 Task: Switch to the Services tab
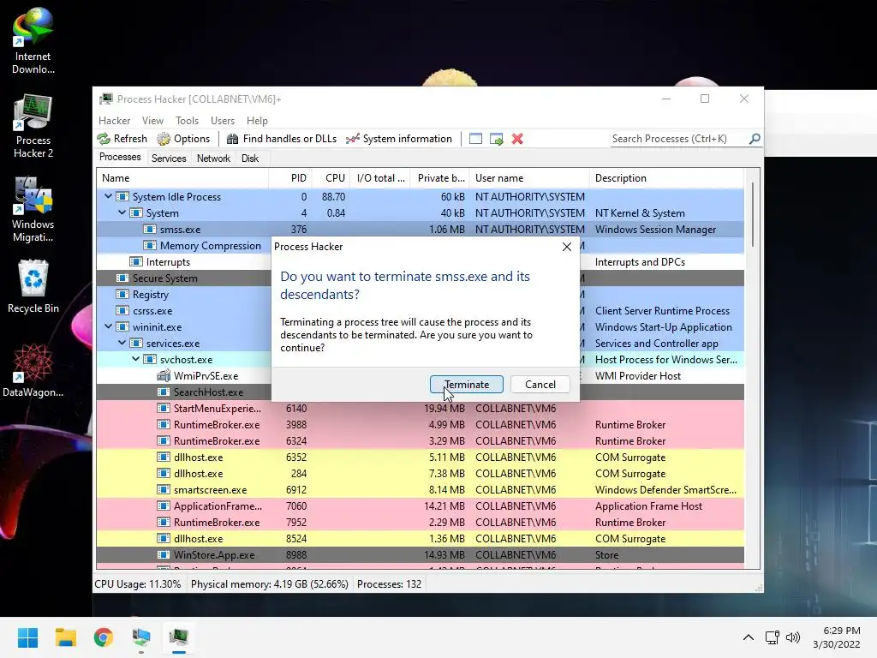(x=169, y=159)
